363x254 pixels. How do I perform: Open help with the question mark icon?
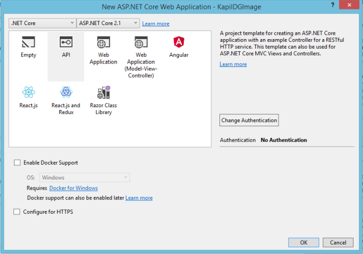(333, 5)
